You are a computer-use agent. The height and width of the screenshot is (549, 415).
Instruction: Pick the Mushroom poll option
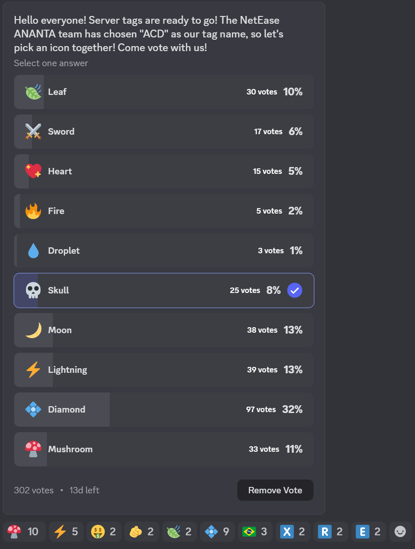coord(164,449)
